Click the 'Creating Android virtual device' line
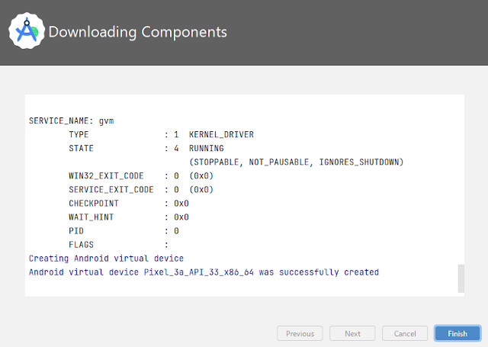 pos(106,259)
